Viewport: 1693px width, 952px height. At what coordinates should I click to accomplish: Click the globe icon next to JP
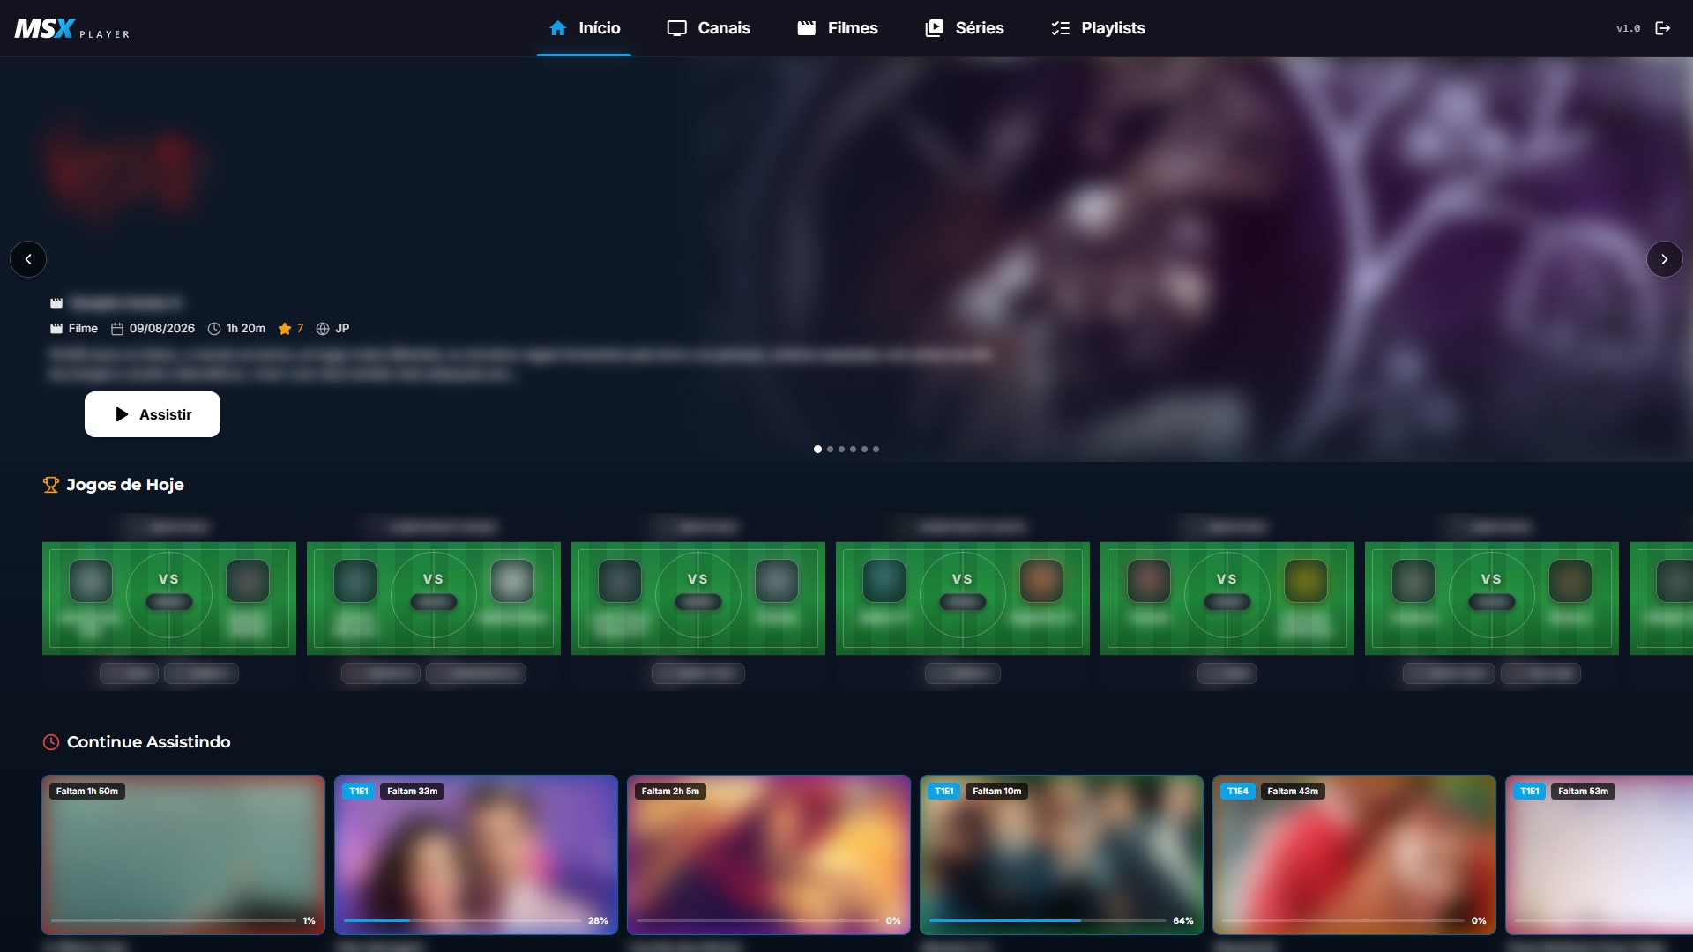[x=323, y=329]
